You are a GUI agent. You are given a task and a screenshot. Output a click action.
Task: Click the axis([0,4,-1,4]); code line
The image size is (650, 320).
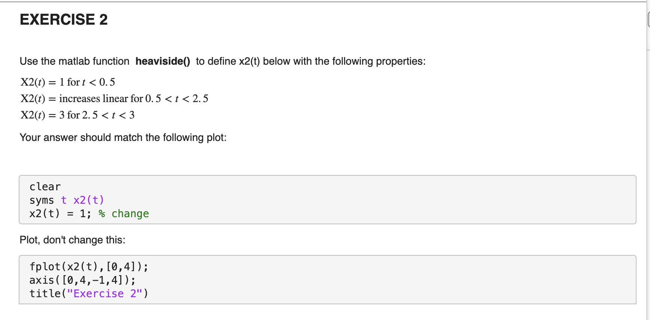tap(83, 280)
